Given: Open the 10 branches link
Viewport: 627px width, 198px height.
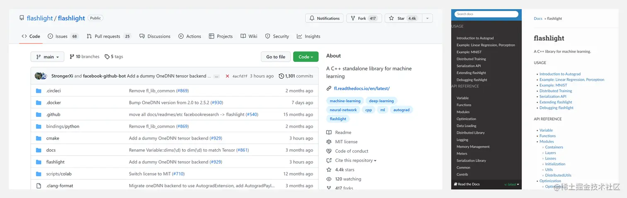Looking at the screenshot, I should coord(85,57).
